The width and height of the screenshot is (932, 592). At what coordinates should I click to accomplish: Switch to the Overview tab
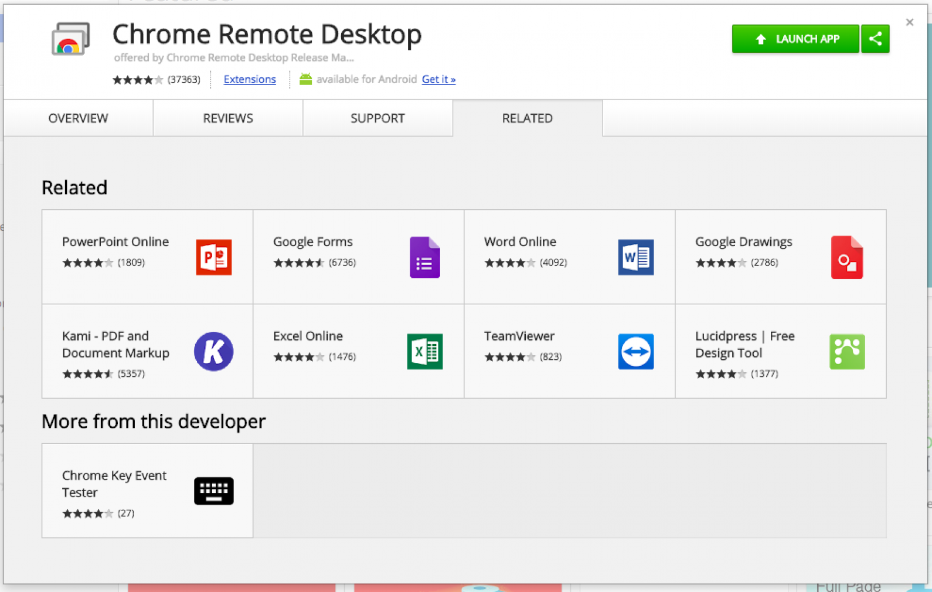point(78,118)
